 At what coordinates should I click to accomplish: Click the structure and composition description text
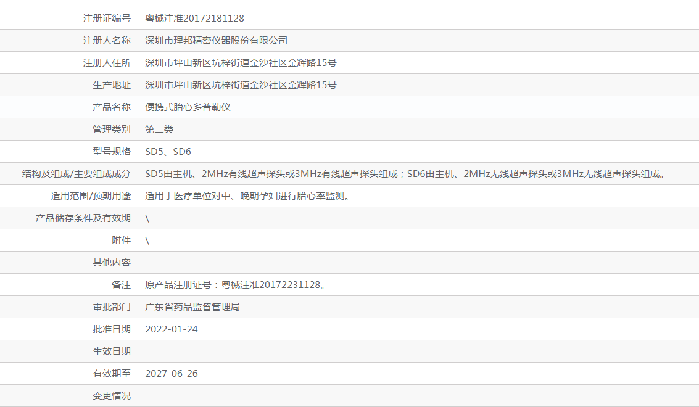tap(405, 174)
